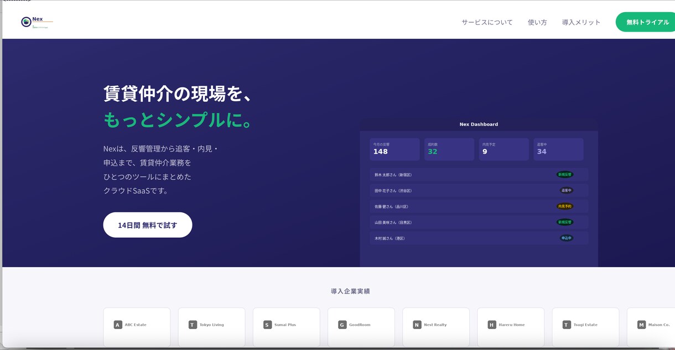
Task: Click the 木村 誠さん(港区) row name
Action: (390, 238)
